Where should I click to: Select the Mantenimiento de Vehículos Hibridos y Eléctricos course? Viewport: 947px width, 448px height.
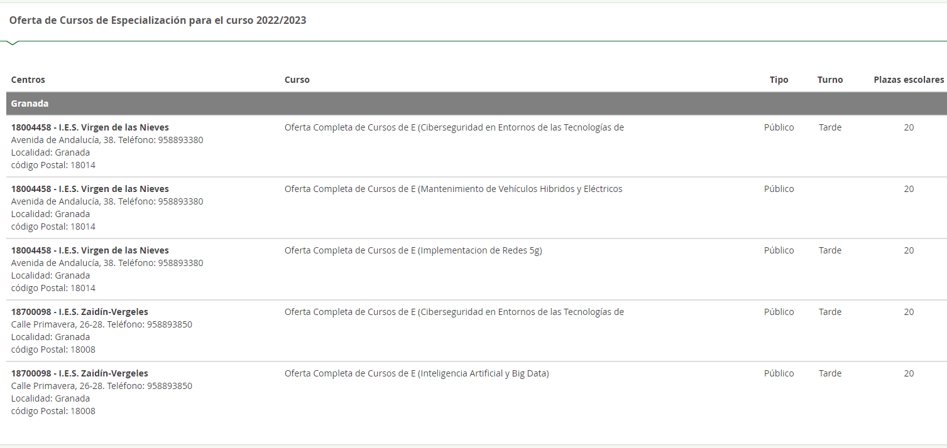453,189
